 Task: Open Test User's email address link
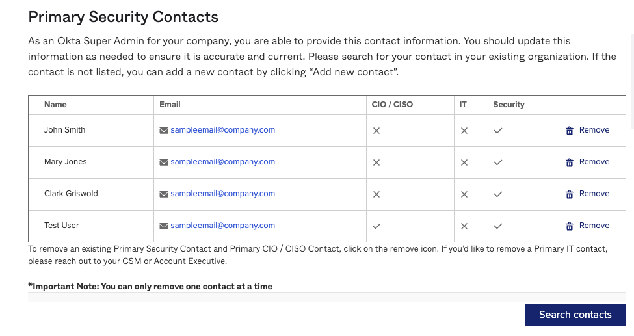point(222,226)
